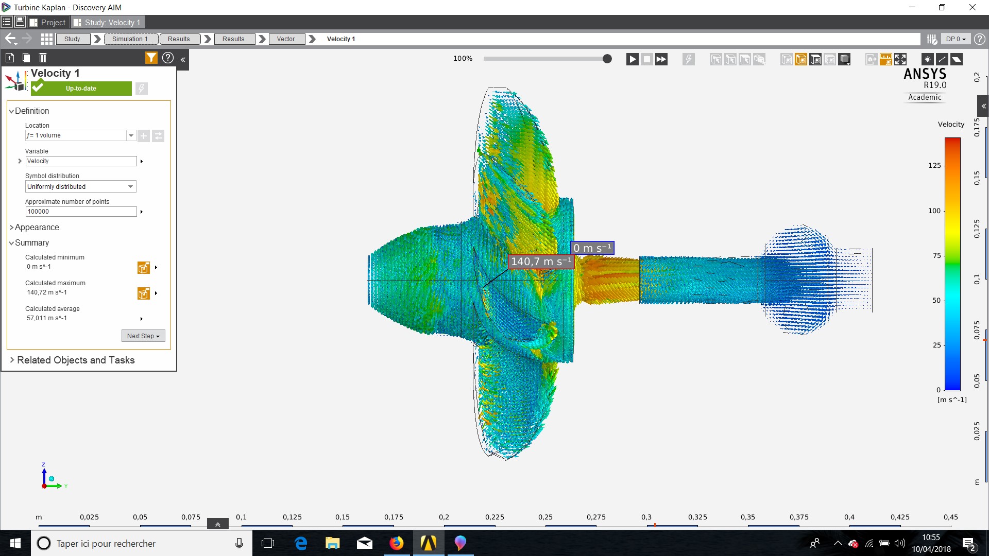Click the approximate number of points field
Viewport: 989px width, 556px height.
pos(80,212)
